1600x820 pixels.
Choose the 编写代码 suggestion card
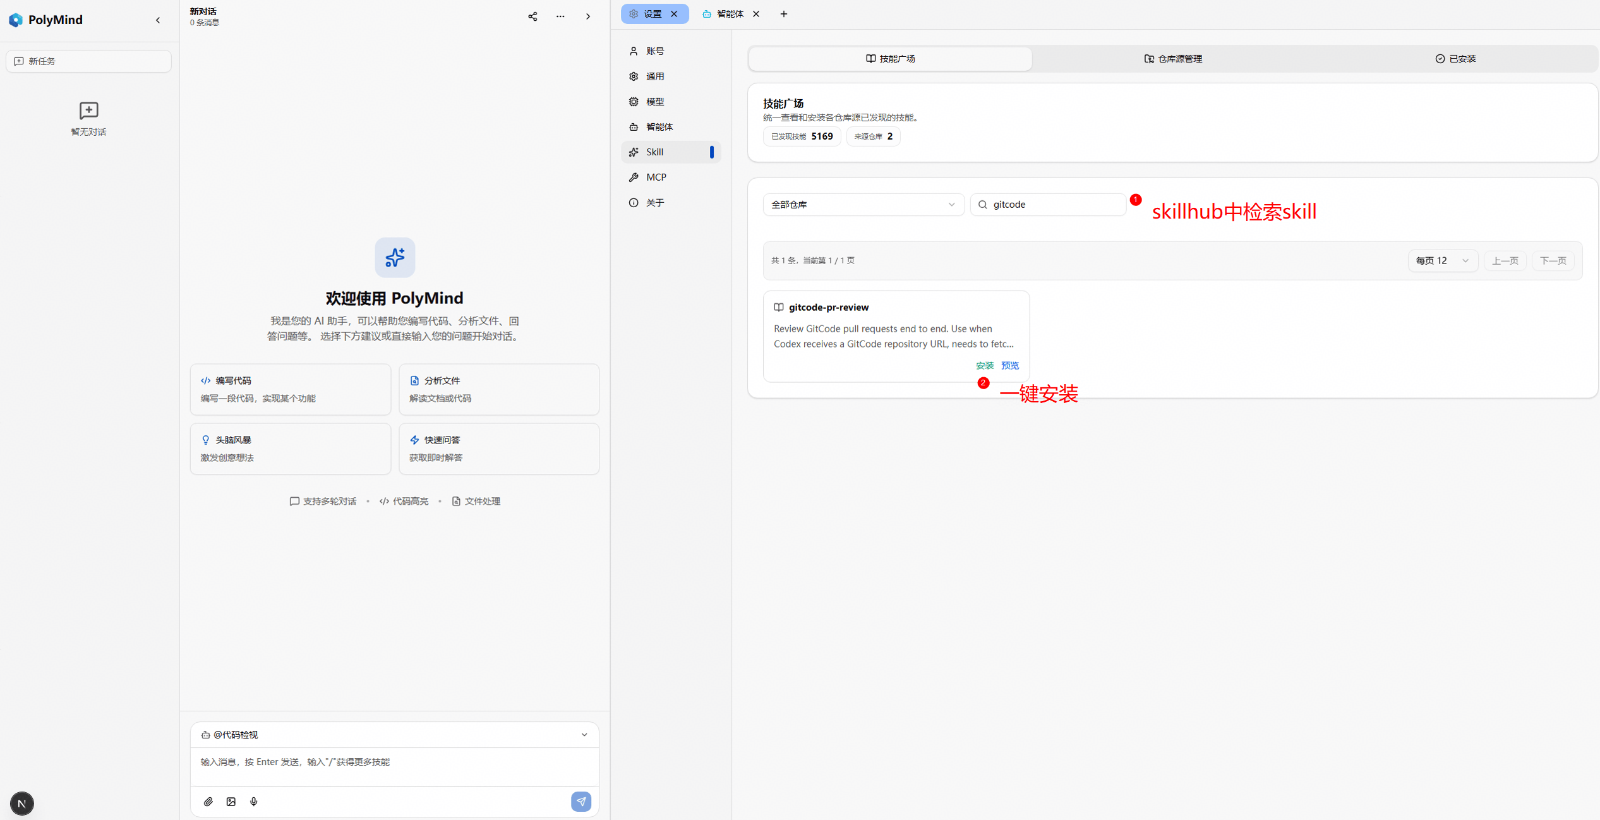point(291,389)
